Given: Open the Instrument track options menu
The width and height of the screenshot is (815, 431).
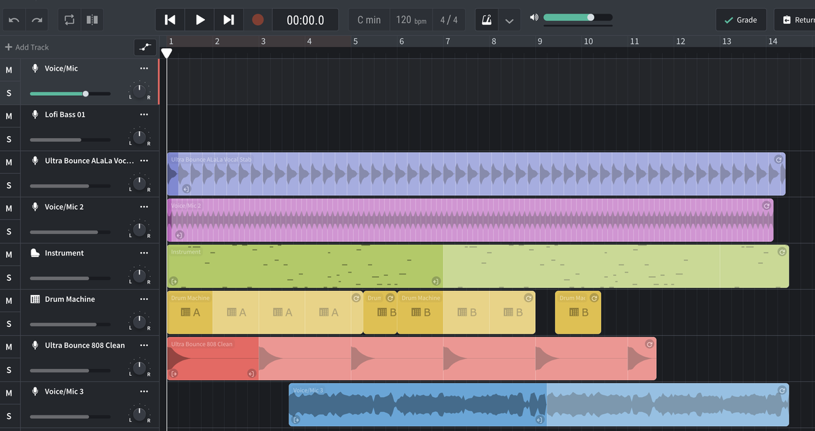Looking at the screenshot, I should coord(144,253).
